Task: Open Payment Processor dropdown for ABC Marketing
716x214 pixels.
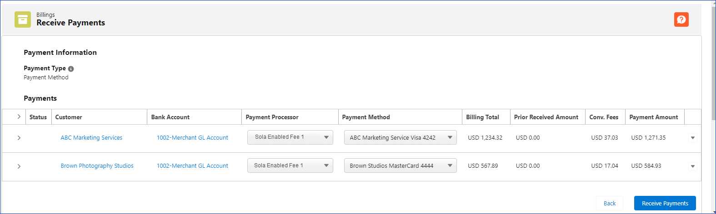Action: [290, 137]
